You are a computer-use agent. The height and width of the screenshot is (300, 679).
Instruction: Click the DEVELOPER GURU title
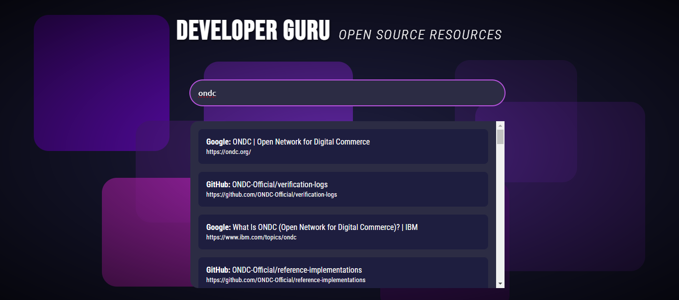pos(253,31)
